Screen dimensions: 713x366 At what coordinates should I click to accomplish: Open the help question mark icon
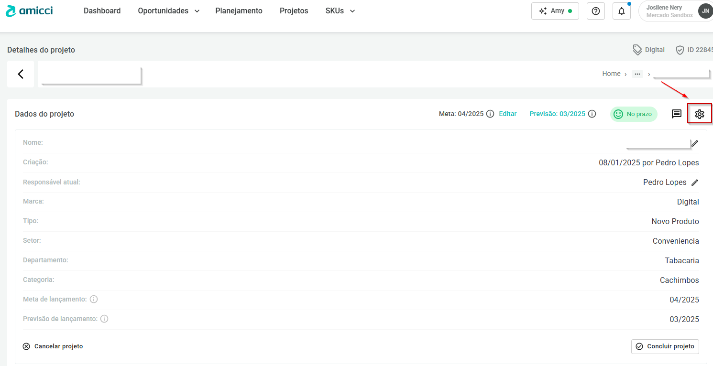point(595,11)
